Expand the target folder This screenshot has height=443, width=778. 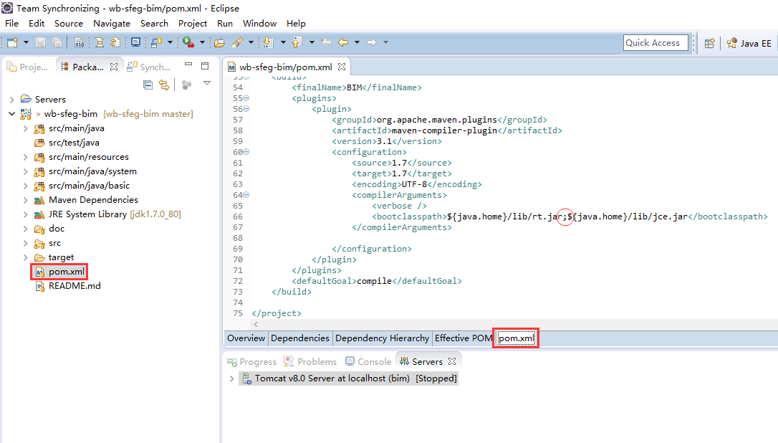coord(25,257)
